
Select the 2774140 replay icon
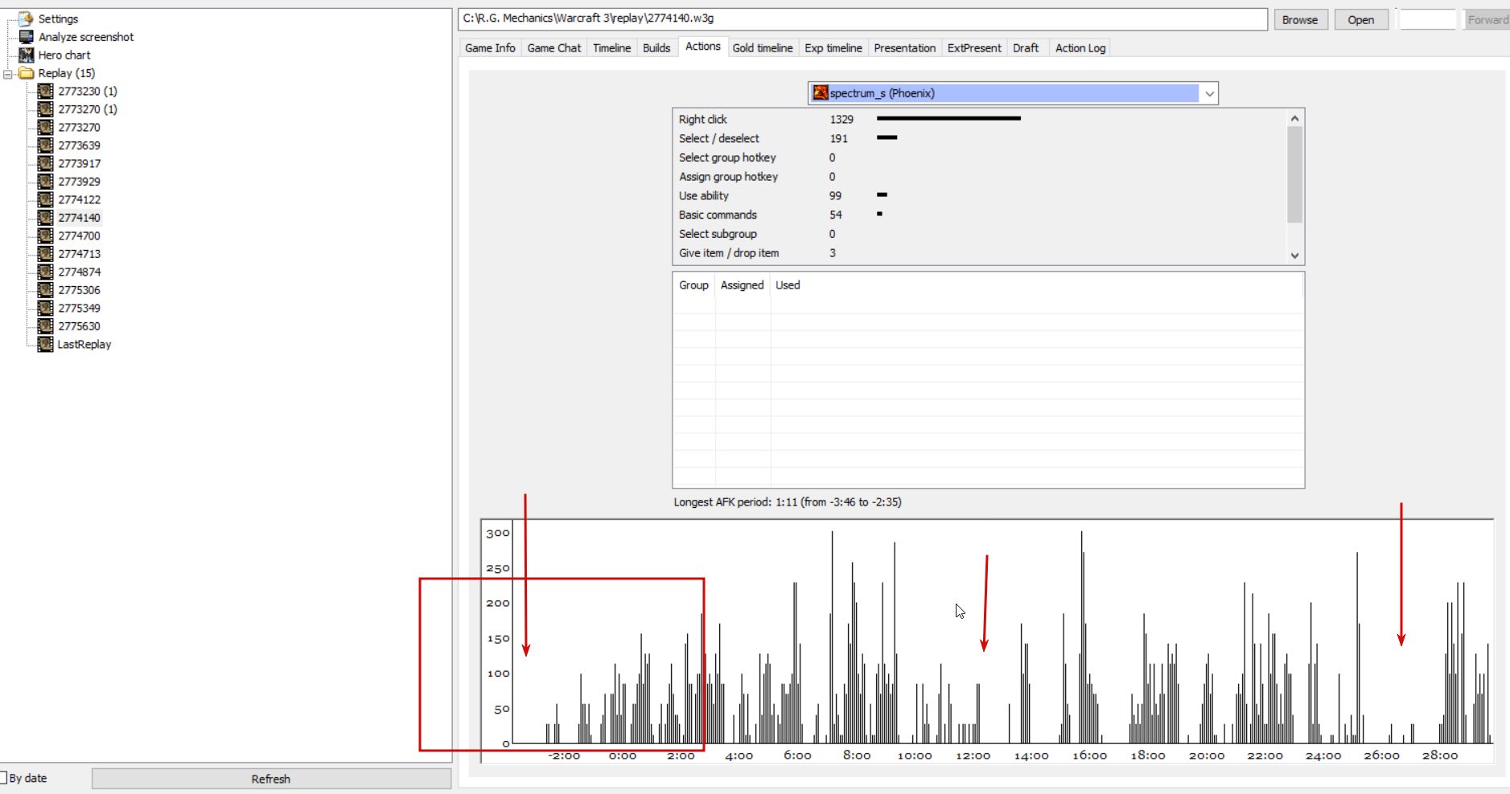coord(46,218)
